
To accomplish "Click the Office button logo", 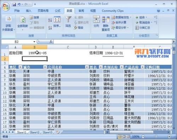I will point(6,7).
